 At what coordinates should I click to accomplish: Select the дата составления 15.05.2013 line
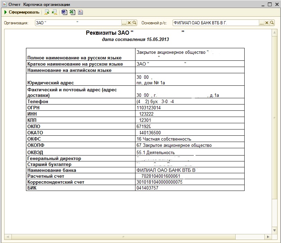[135, 39]
